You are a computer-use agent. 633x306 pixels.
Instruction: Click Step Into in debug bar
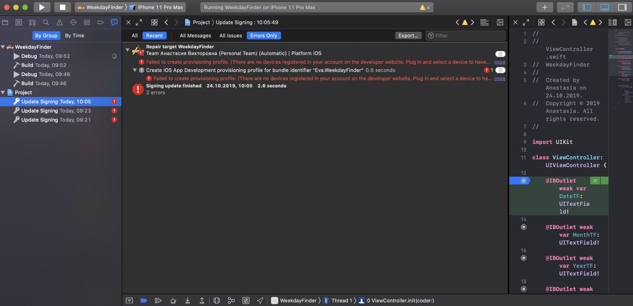coord(187,301)
